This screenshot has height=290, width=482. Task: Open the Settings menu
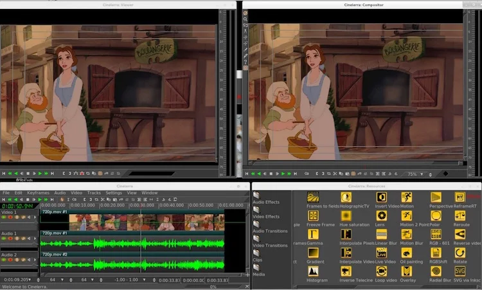coord(114,193)
